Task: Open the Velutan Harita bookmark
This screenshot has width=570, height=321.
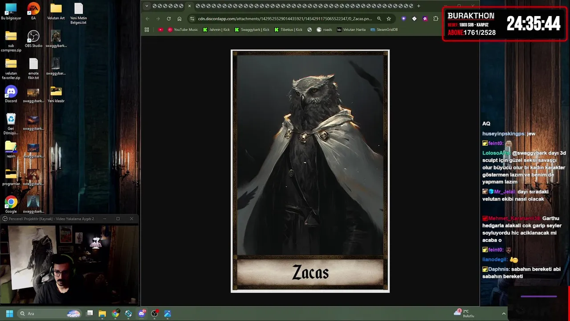Action: point(351,29)
